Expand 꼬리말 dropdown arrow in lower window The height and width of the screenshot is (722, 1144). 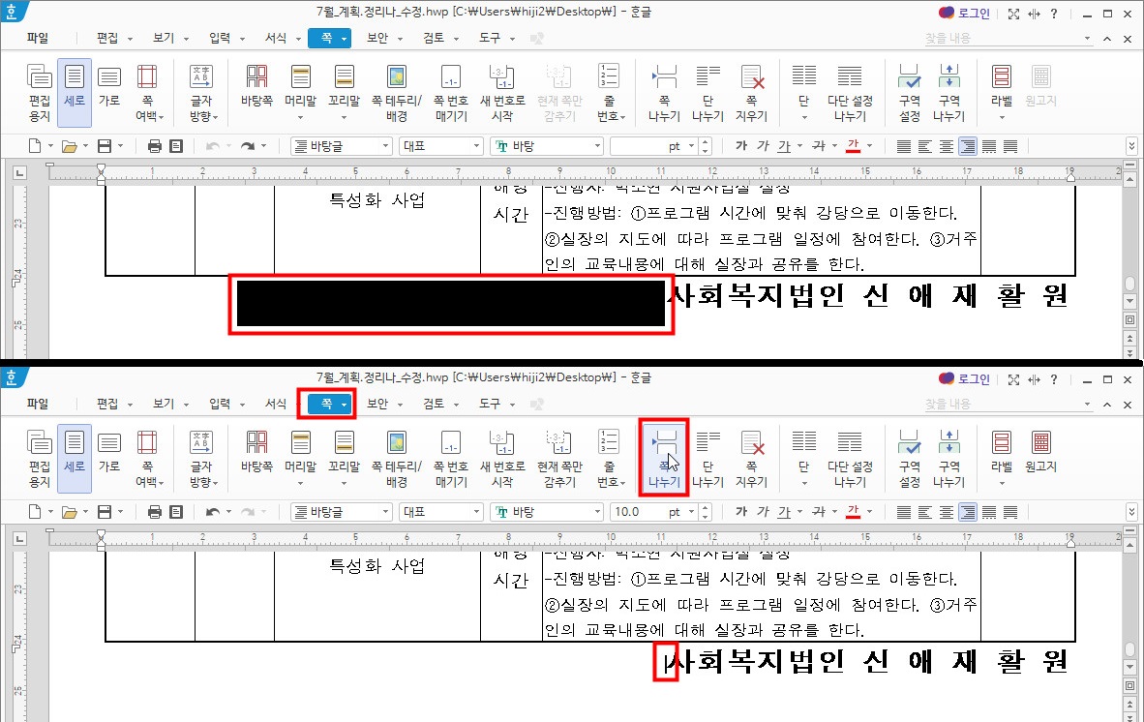tap(345, 483)
